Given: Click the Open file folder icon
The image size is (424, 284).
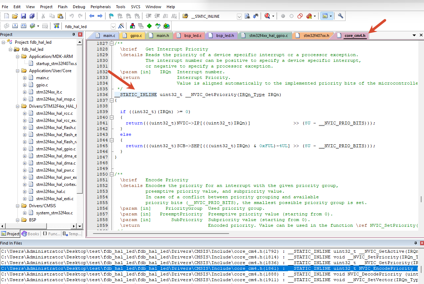Looking at the screenshot, I should [15, 16].
